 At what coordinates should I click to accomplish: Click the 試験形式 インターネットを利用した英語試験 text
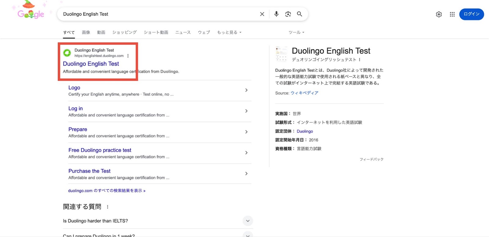329,122
